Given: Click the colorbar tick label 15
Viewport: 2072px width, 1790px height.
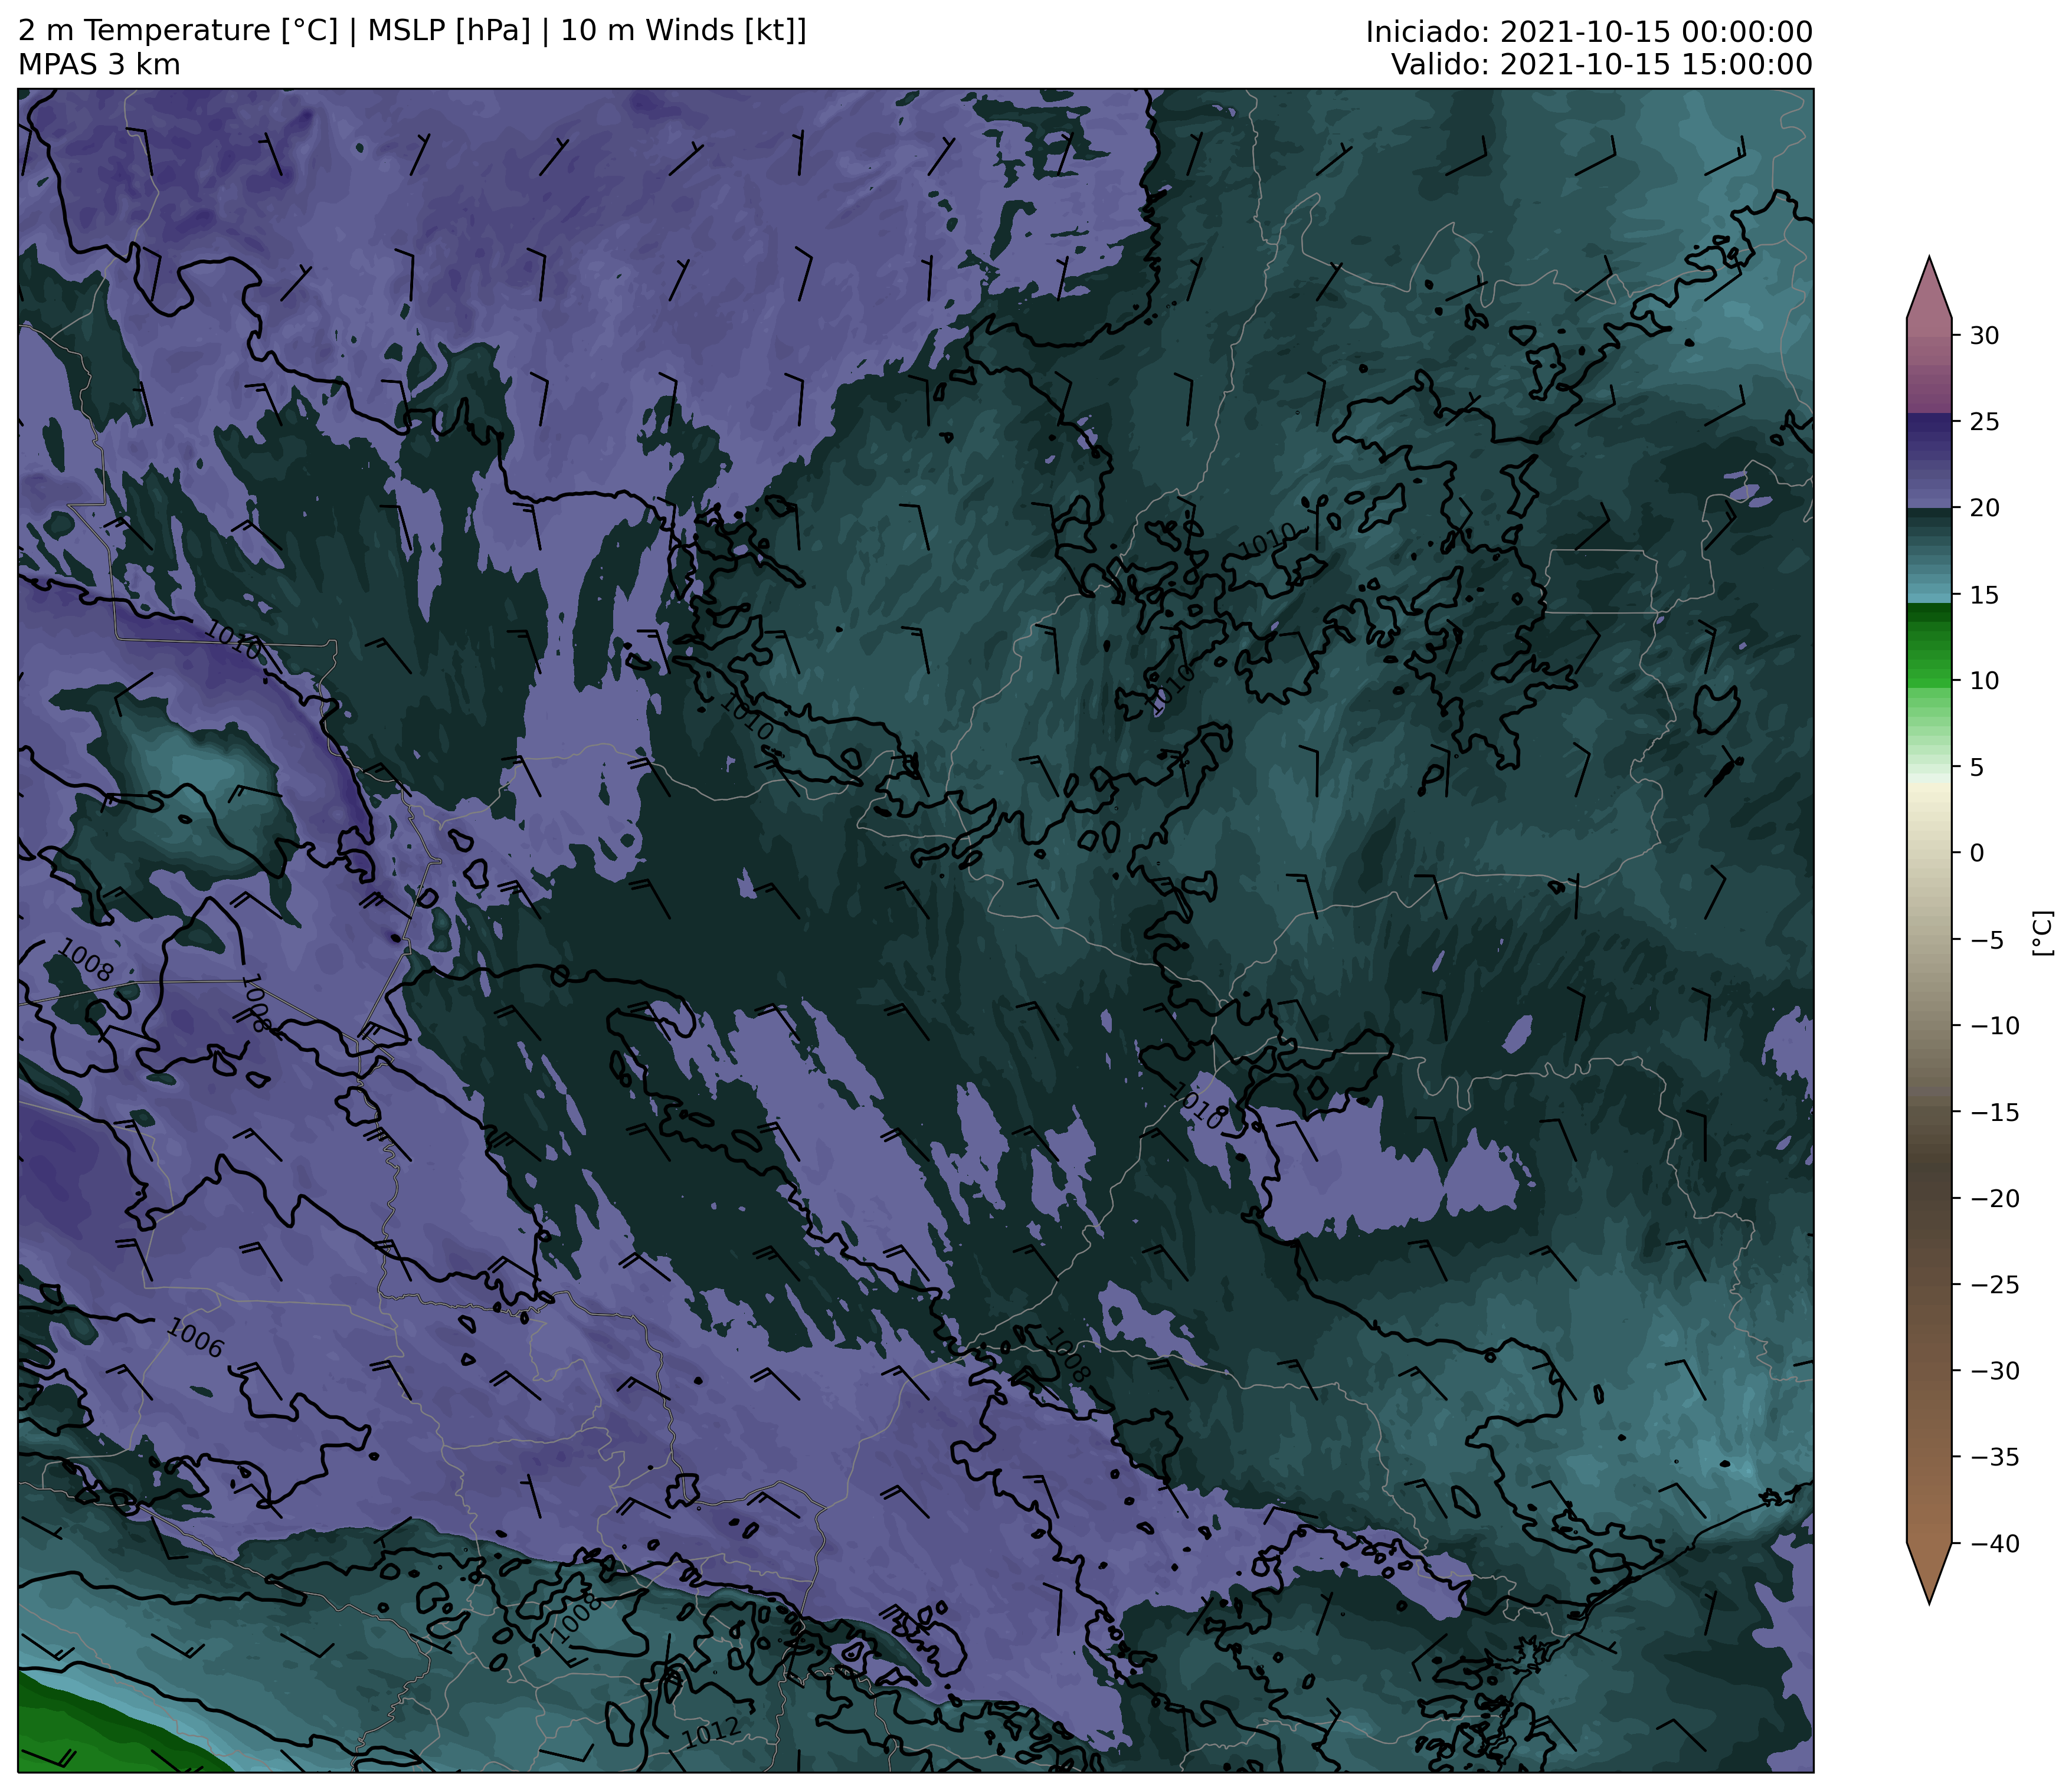Looking at the screenshot, I should (1985, 595).
